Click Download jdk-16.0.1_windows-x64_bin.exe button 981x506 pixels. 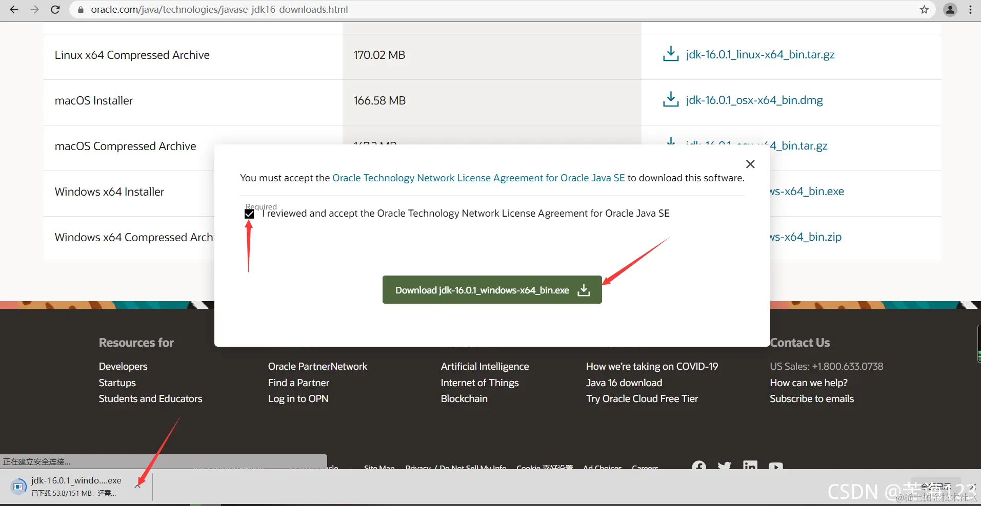(492, 290)
